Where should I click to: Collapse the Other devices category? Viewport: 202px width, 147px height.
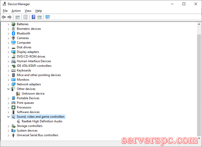[x=9, y=89]
